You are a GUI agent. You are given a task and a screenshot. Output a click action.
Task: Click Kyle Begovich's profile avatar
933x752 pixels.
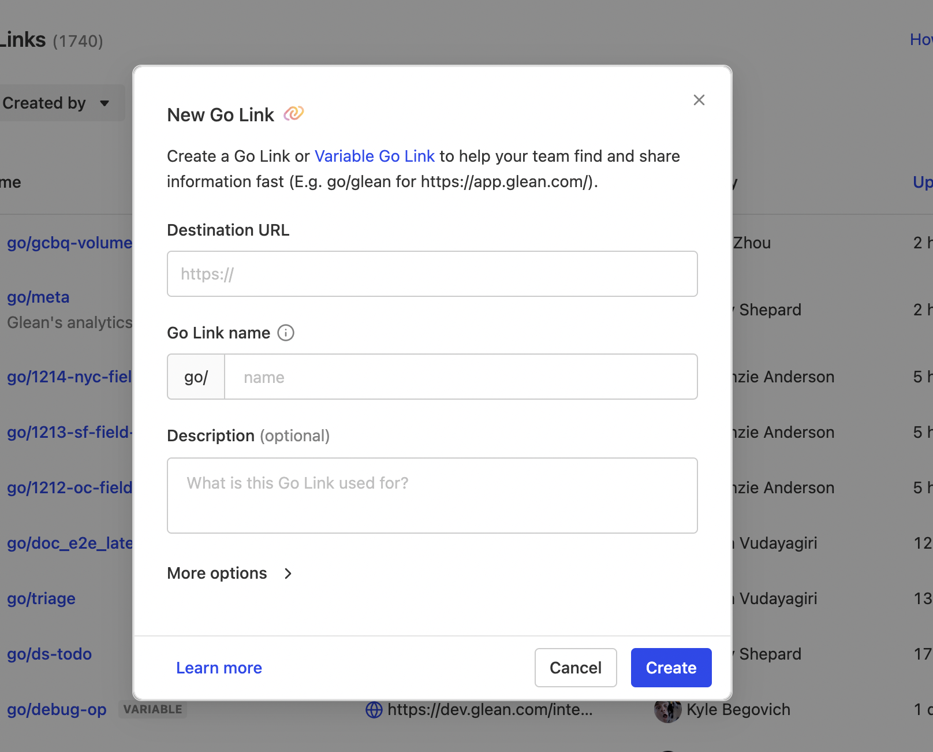(668, 710)
